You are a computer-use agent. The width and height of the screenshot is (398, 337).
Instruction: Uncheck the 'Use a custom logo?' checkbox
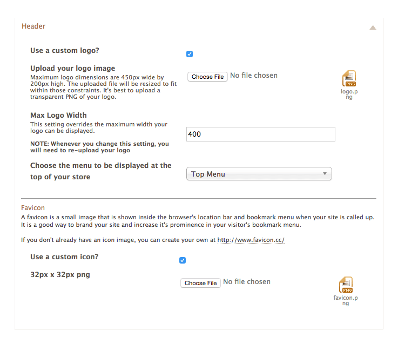pyautogui.click(x=190, y=54)
